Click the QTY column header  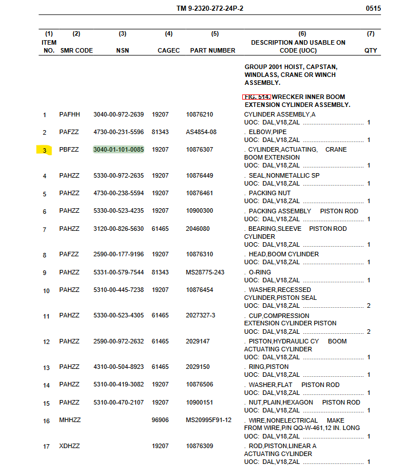370,50
